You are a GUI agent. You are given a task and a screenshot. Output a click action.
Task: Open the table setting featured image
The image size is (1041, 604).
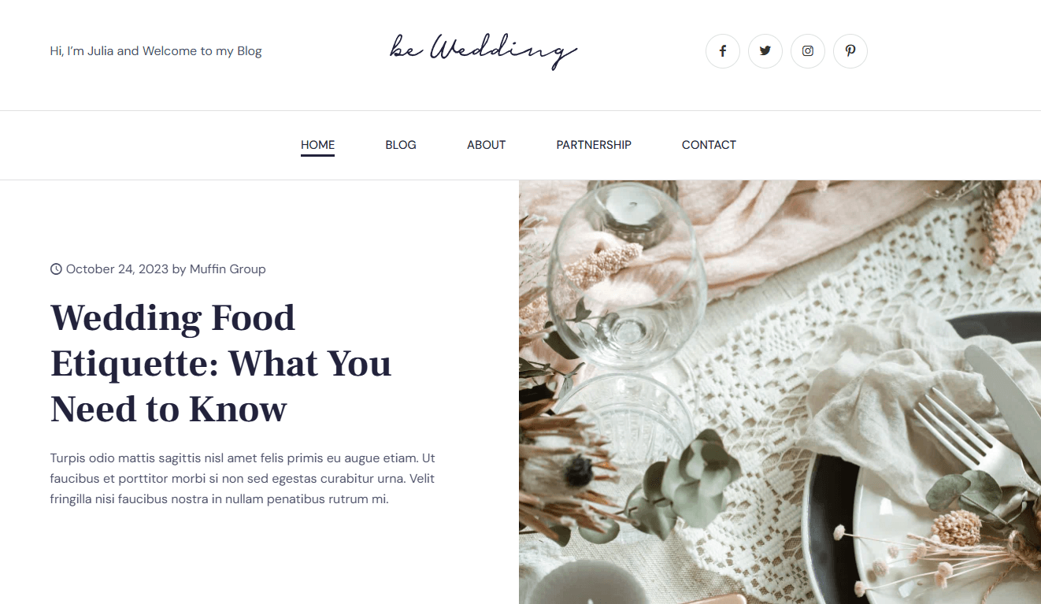coord(780,392)
